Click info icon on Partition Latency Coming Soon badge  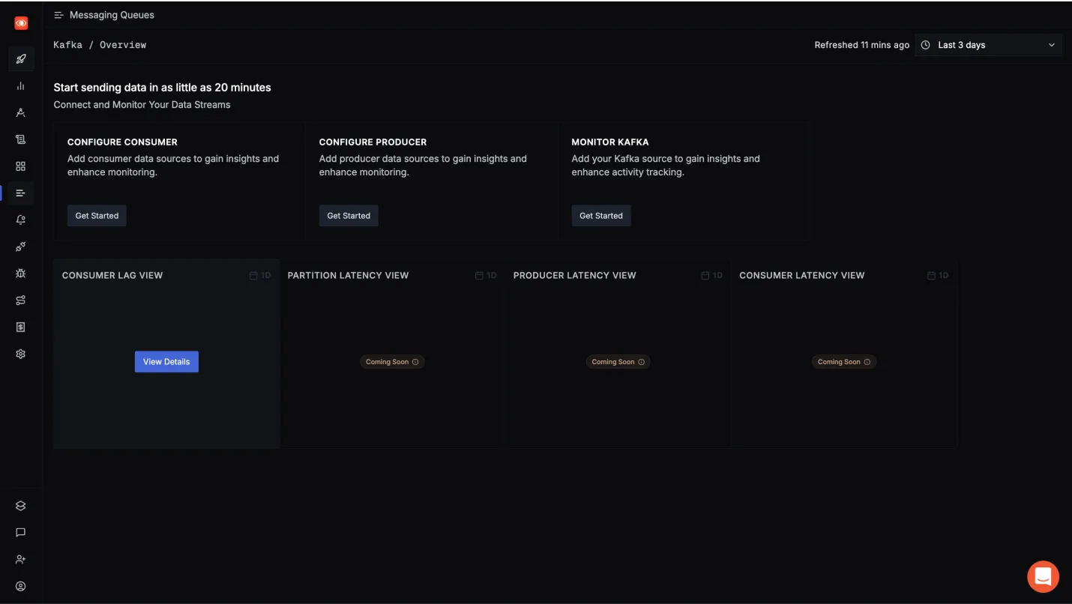[x=416, y=362]
